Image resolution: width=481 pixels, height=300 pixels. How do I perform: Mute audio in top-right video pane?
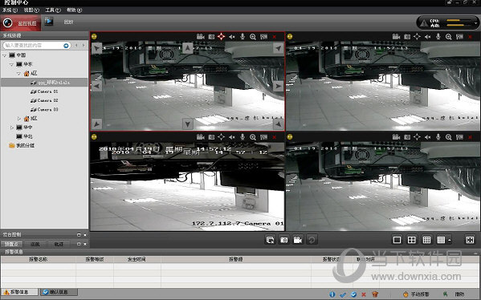pyautogui.click(x=428, y=37)
